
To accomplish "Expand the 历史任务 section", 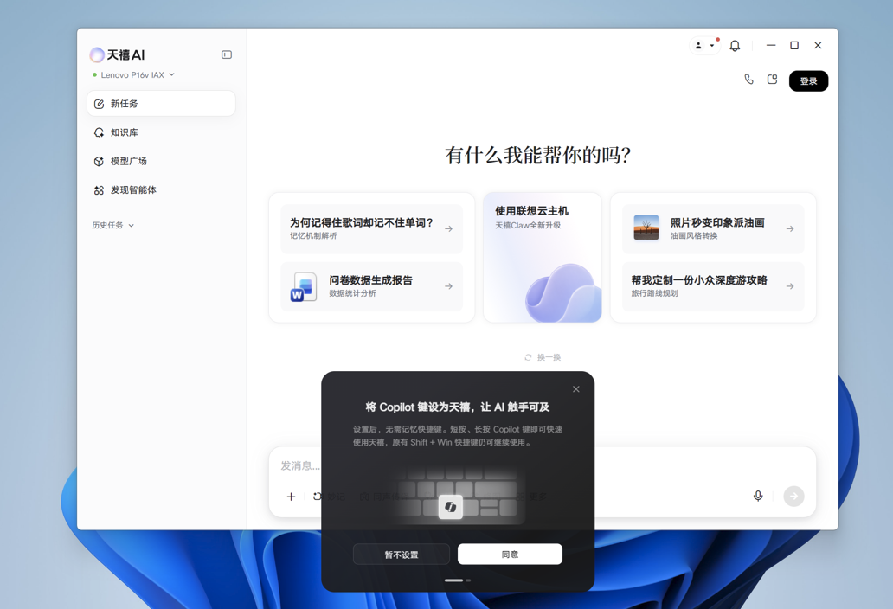I will tap(112, 226).
